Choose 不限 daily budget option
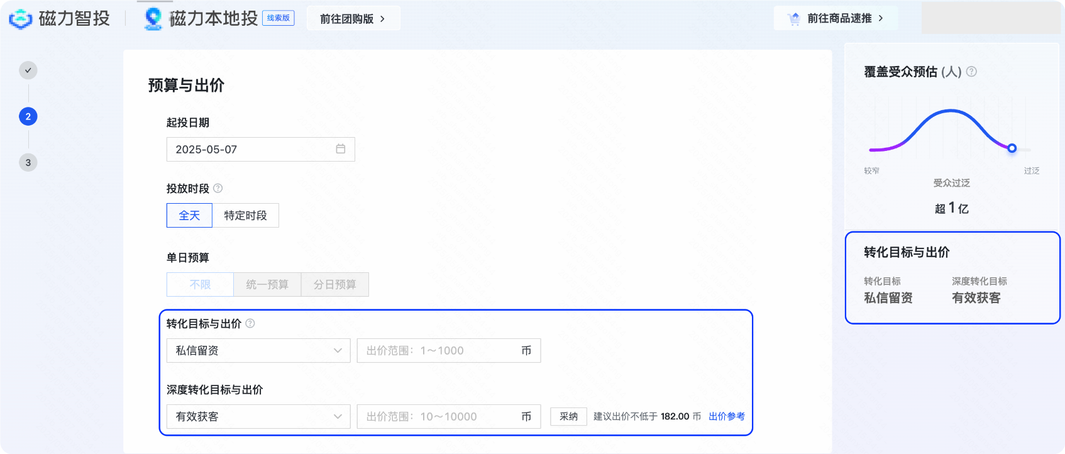1065x454 pixels. click(200, 284)
